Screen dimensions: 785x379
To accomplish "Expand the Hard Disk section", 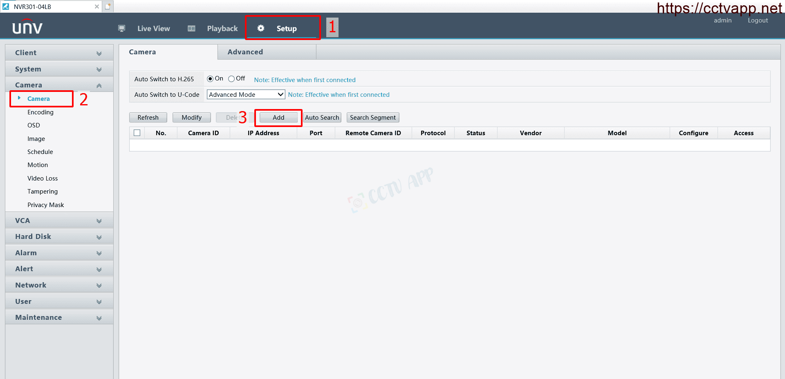I will point(59,236).
